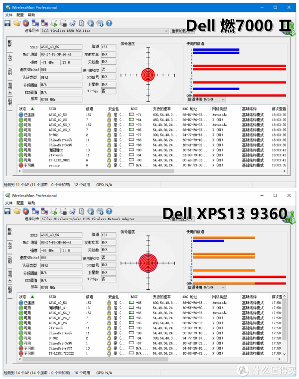
Task: Click the MAC 地址 field in lower window
Action: click(61, 243)
